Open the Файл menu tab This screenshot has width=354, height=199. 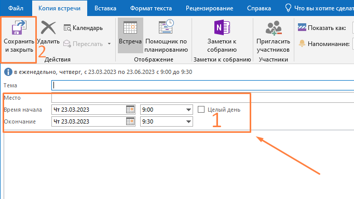(x=16, y=8)
